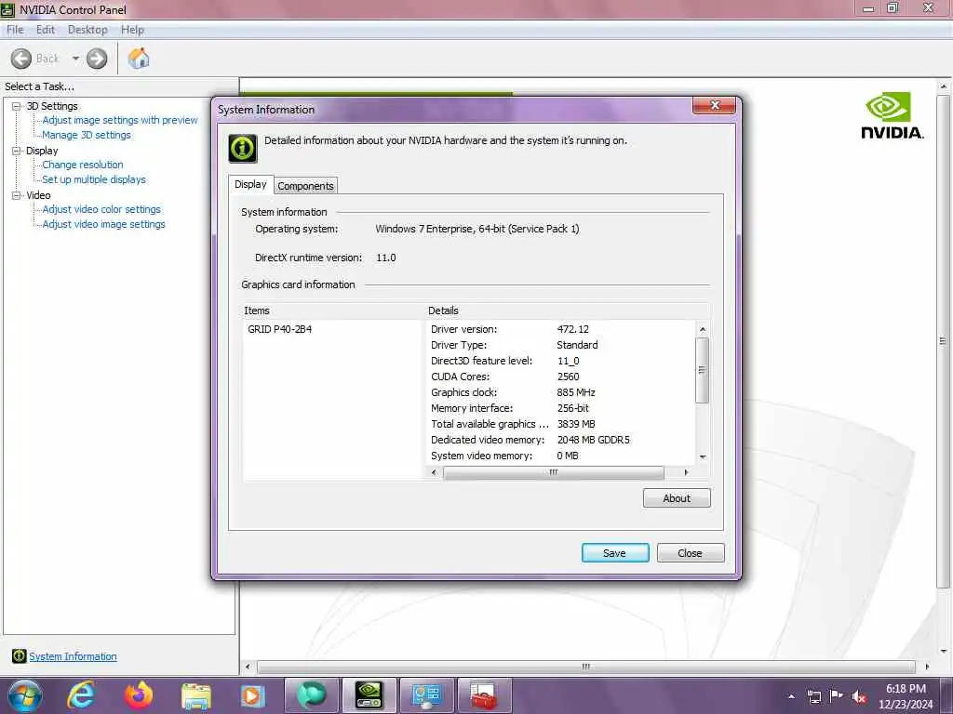Show hidden tray icons arrow

click(791, 696)
